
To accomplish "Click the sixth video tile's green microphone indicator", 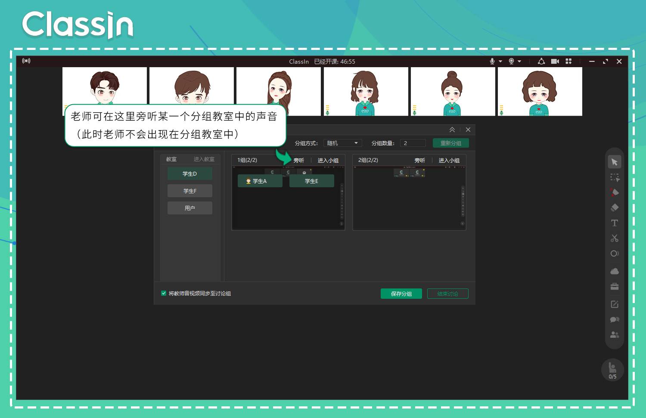I will (501, 113).
